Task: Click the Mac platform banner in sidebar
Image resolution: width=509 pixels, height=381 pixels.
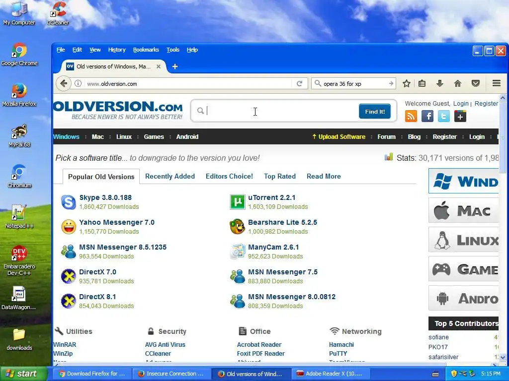Action: click(464, 210)
